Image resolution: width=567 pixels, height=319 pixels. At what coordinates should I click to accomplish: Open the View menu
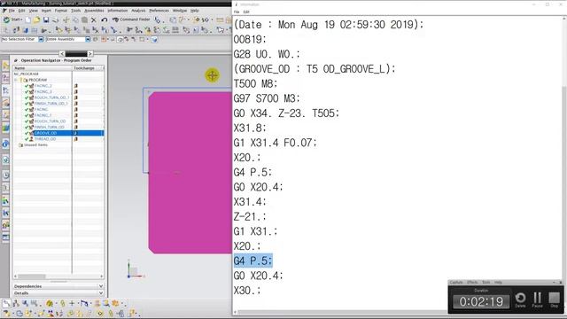tap(33, 11)
